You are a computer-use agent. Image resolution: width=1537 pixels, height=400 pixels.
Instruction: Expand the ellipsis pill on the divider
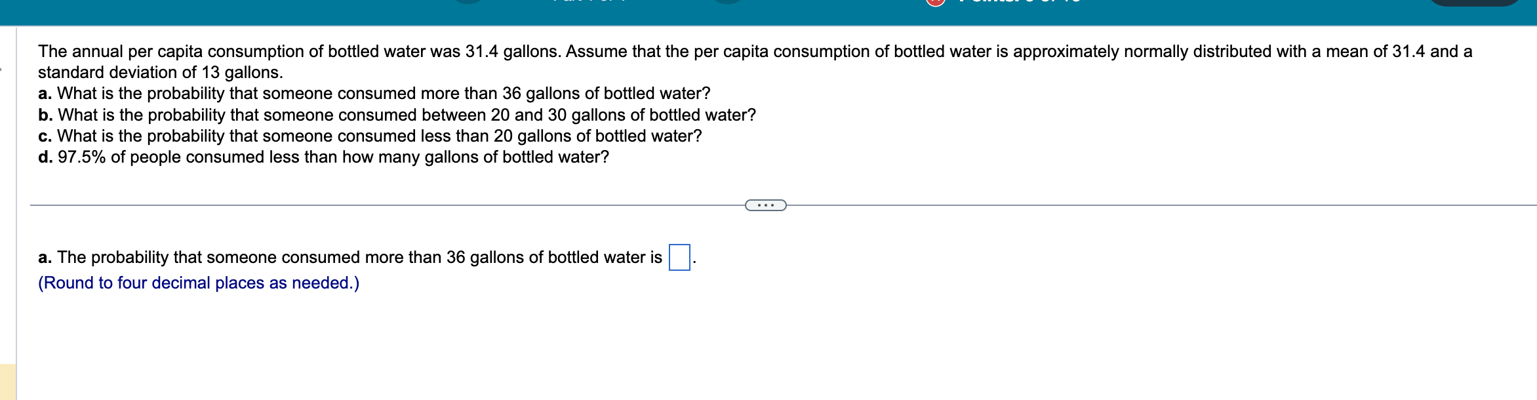point(765,205)
